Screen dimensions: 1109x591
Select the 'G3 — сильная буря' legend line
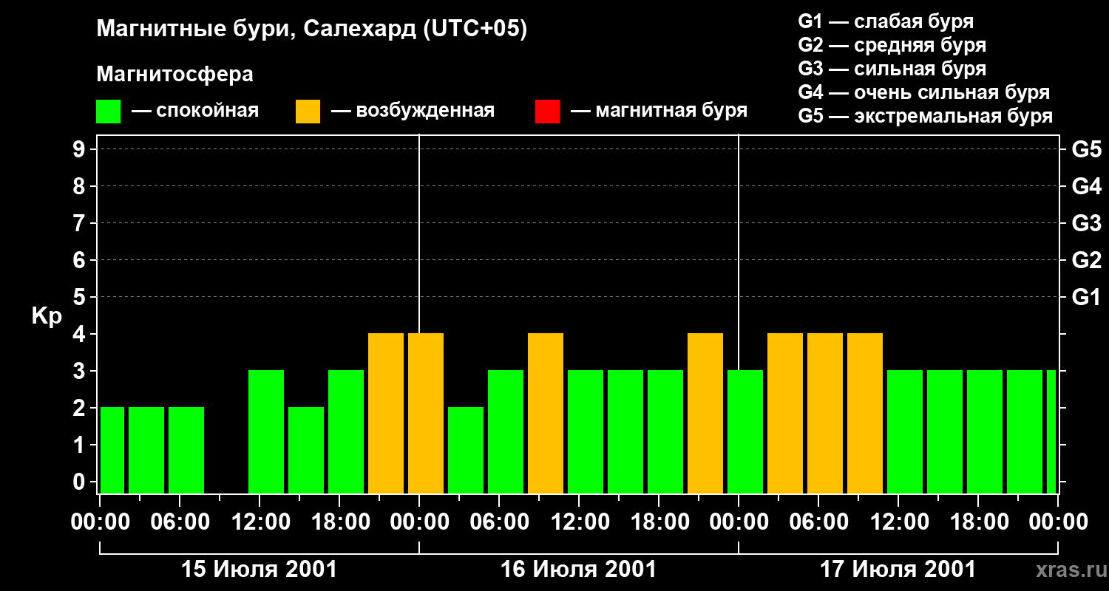coord(892,69)
